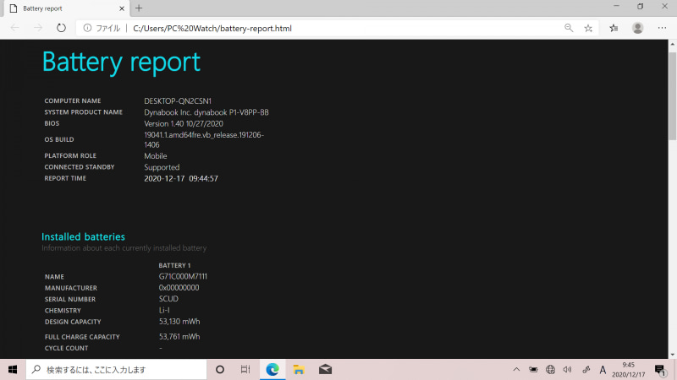The image size is (677, 380).
Task: Open the Action Center notification icon
Action: tap(659, 370)
